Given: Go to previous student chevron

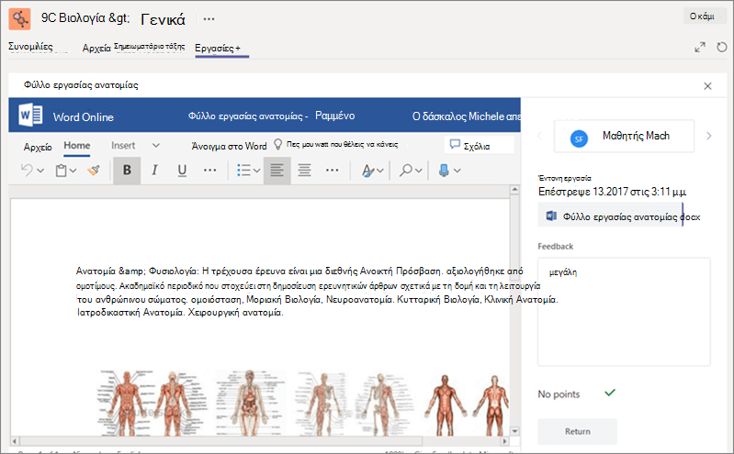Looking at the screenshot, I should (x=539, y=136).
